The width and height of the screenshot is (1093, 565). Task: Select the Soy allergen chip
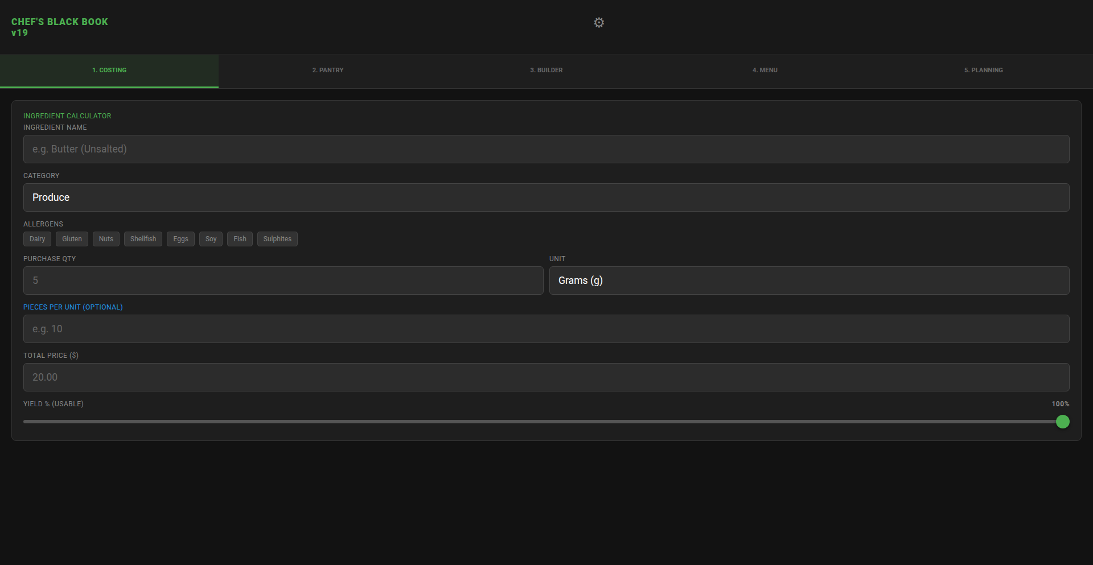coord(211,239)
